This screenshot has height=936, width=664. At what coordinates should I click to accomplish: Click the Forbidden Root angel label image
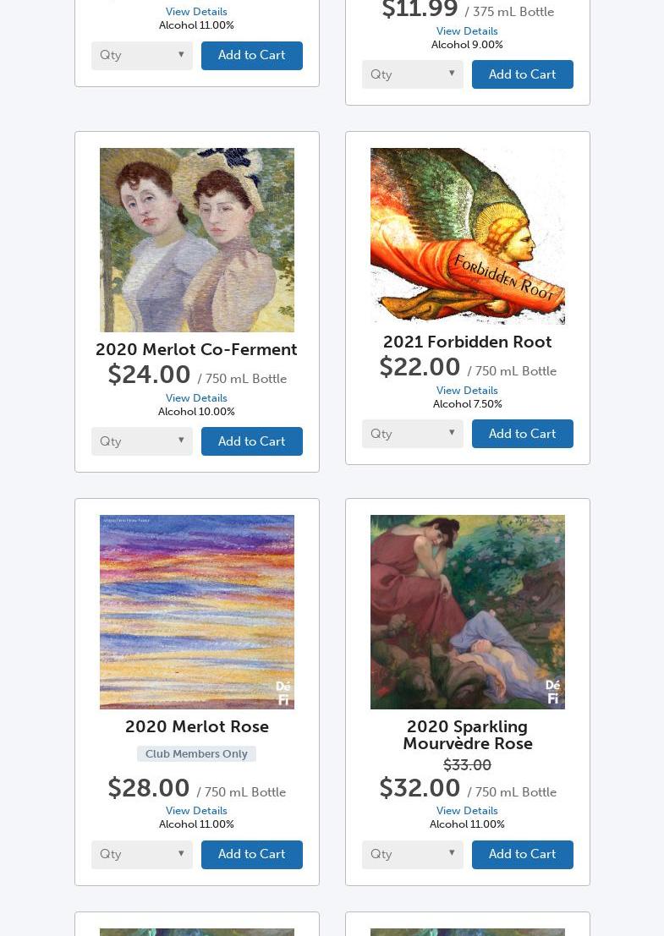[x=468, y=236]
